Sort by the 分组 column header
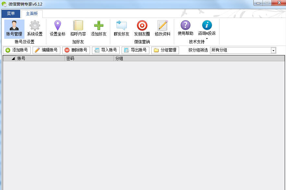Screen dimensions: 286x190 point(199,58)
